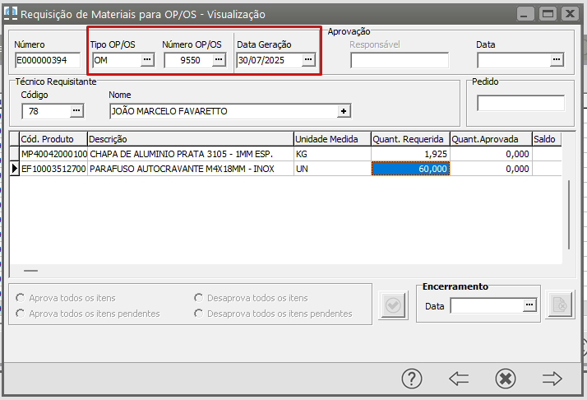The width and height of the screenshot is (587, 400).
Task: Click the plus button beside technician name
Action: click(x=344, y=111)
